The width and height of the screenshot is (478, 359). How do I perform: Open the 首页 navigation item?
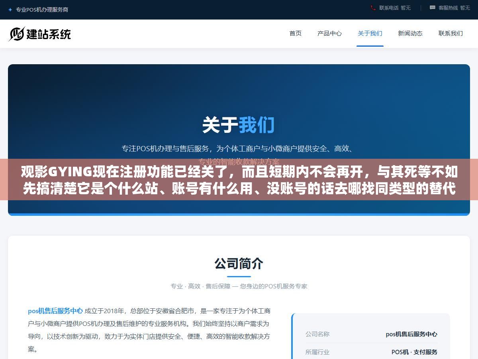296,34
